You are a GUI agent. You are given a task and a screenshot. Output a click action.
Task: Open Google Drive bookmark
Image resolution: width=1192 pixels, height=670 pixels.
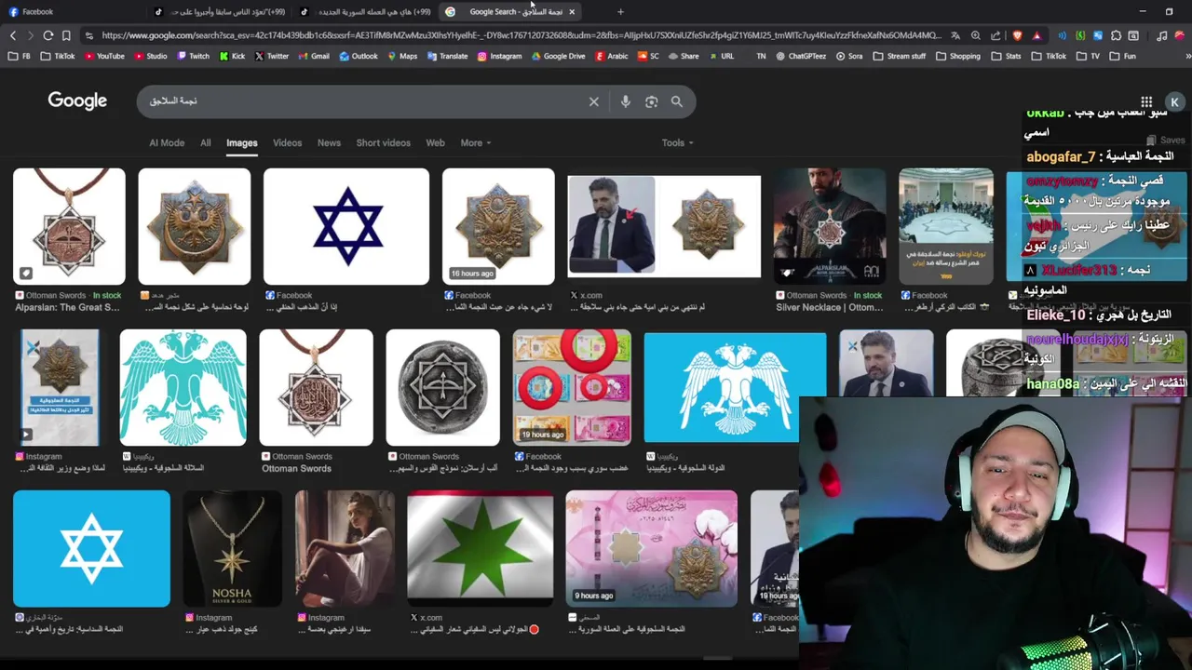558,56
